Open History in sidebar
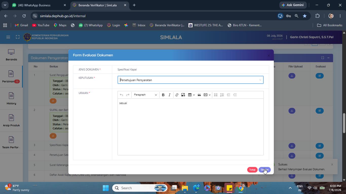346x194 pixels. pos(11,99)
